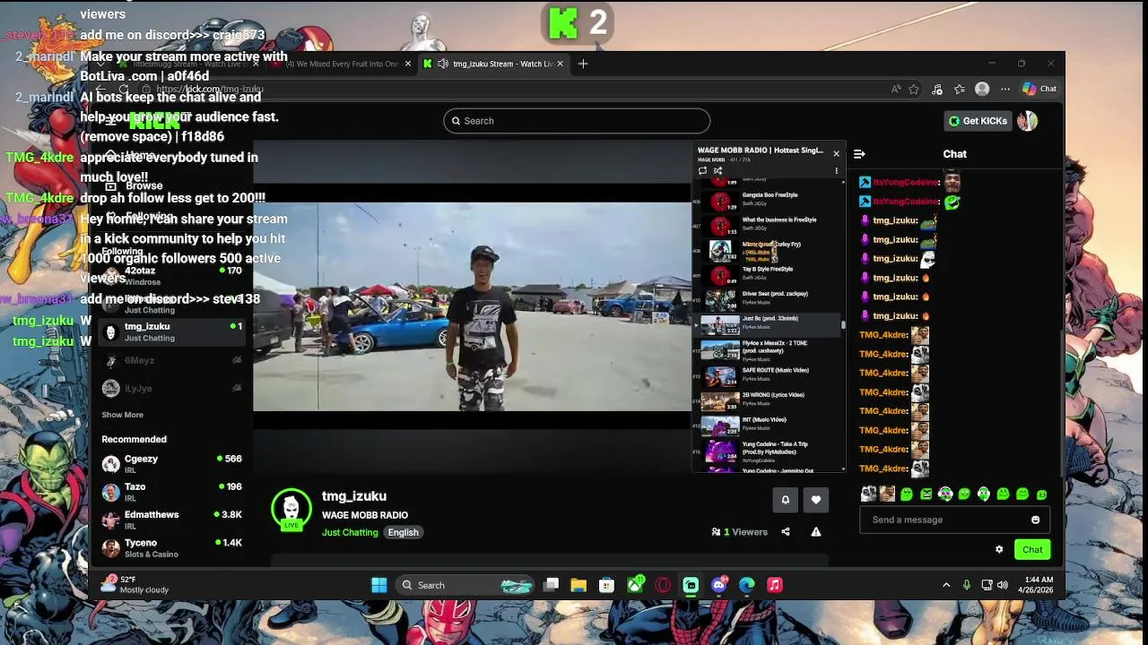Click the main stream video player
The width and height of the screenshot is (1148, 645).
tap(473, 307)
